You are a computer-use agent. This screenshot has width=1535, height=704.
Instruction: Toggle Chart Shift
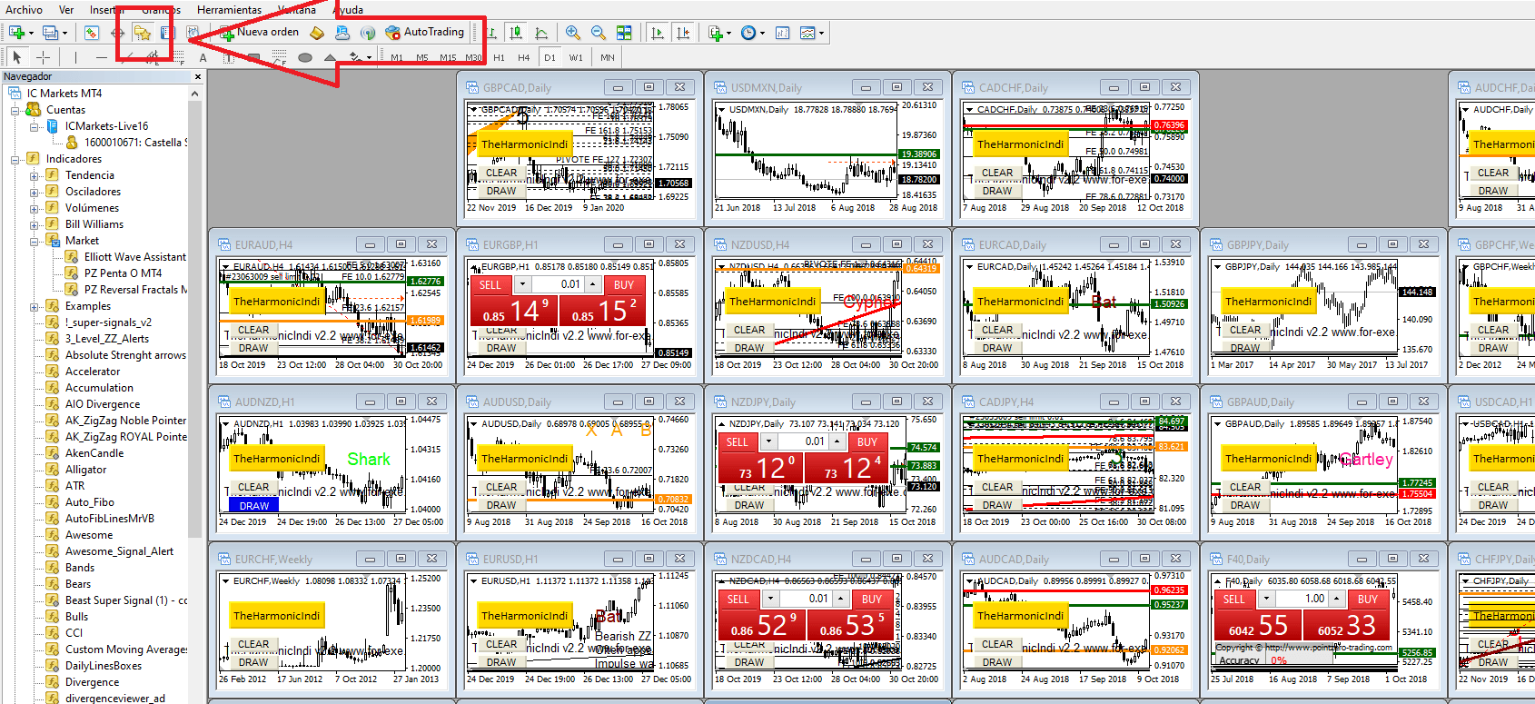683,33
